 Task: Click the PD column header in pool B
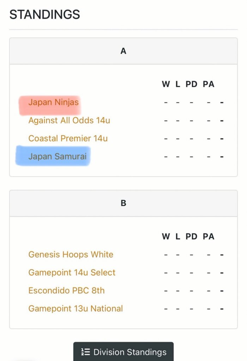tap(191, 237)
